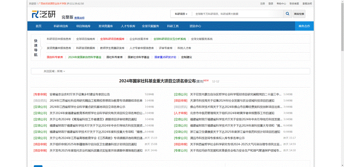Click the 专家申报 tag on the 安徽省 row
Screen dimensions: 344x167
coord(40,95)
